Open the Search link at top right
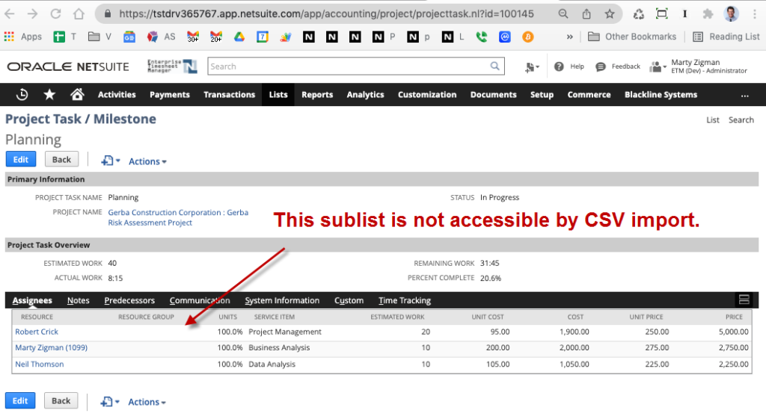Screen dimensions: 766x416 tap(741, 120)
